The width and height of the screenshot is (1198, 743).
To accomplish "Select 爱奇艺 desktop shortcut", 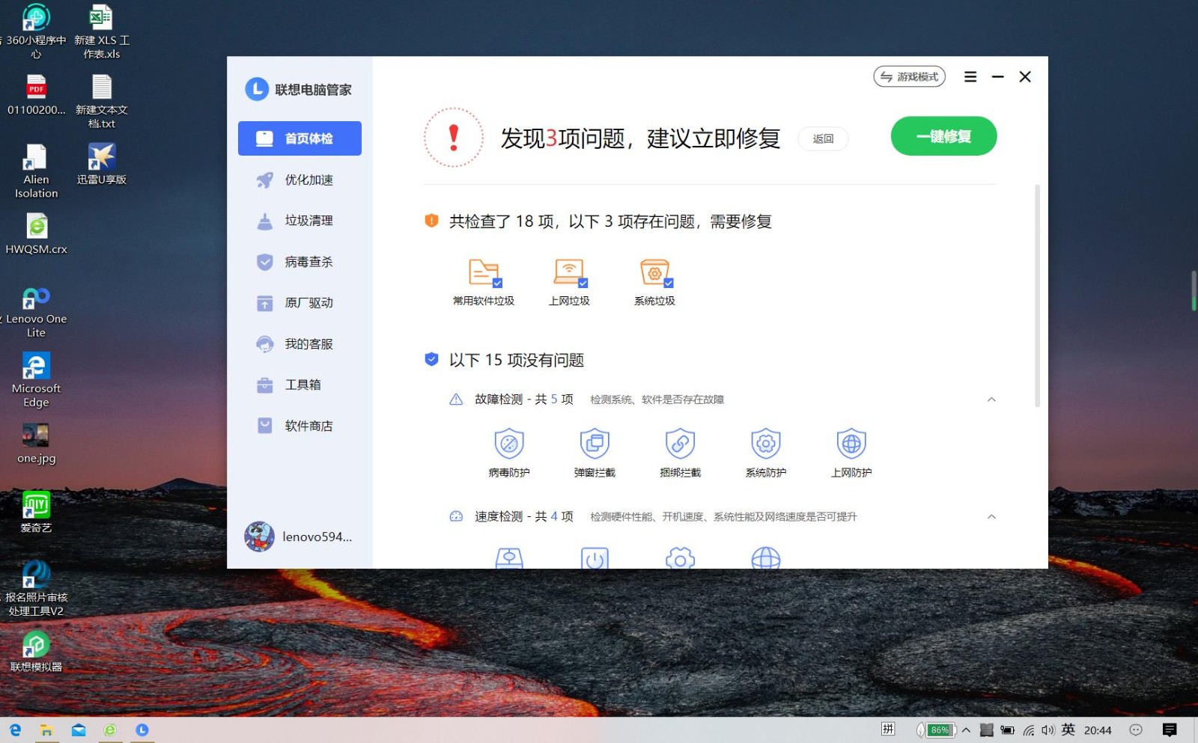I will [36, 513].
